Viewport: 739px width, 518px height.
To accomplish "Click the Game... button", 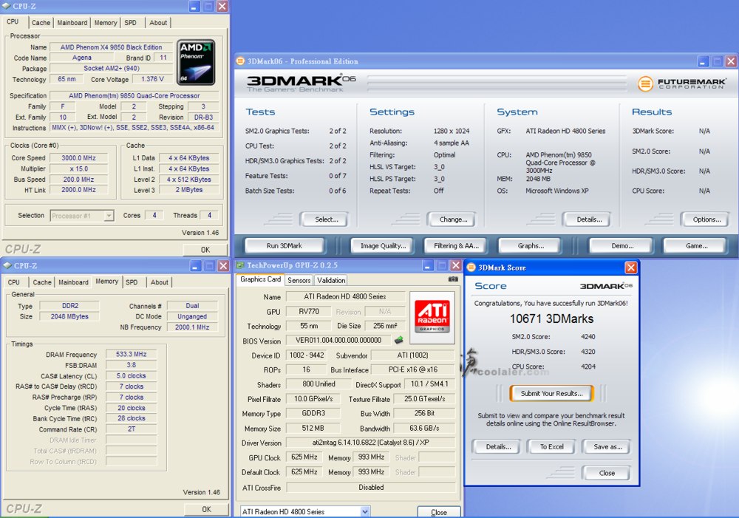I will click(696, 245).
